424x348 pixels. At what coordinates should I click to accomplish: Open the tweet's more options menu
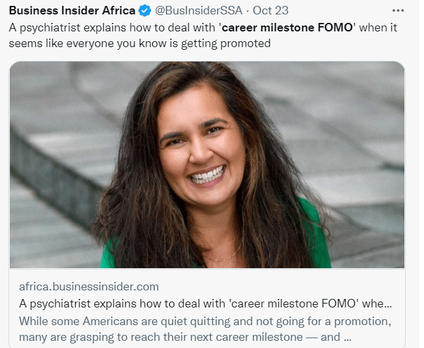tap(397, 11)
